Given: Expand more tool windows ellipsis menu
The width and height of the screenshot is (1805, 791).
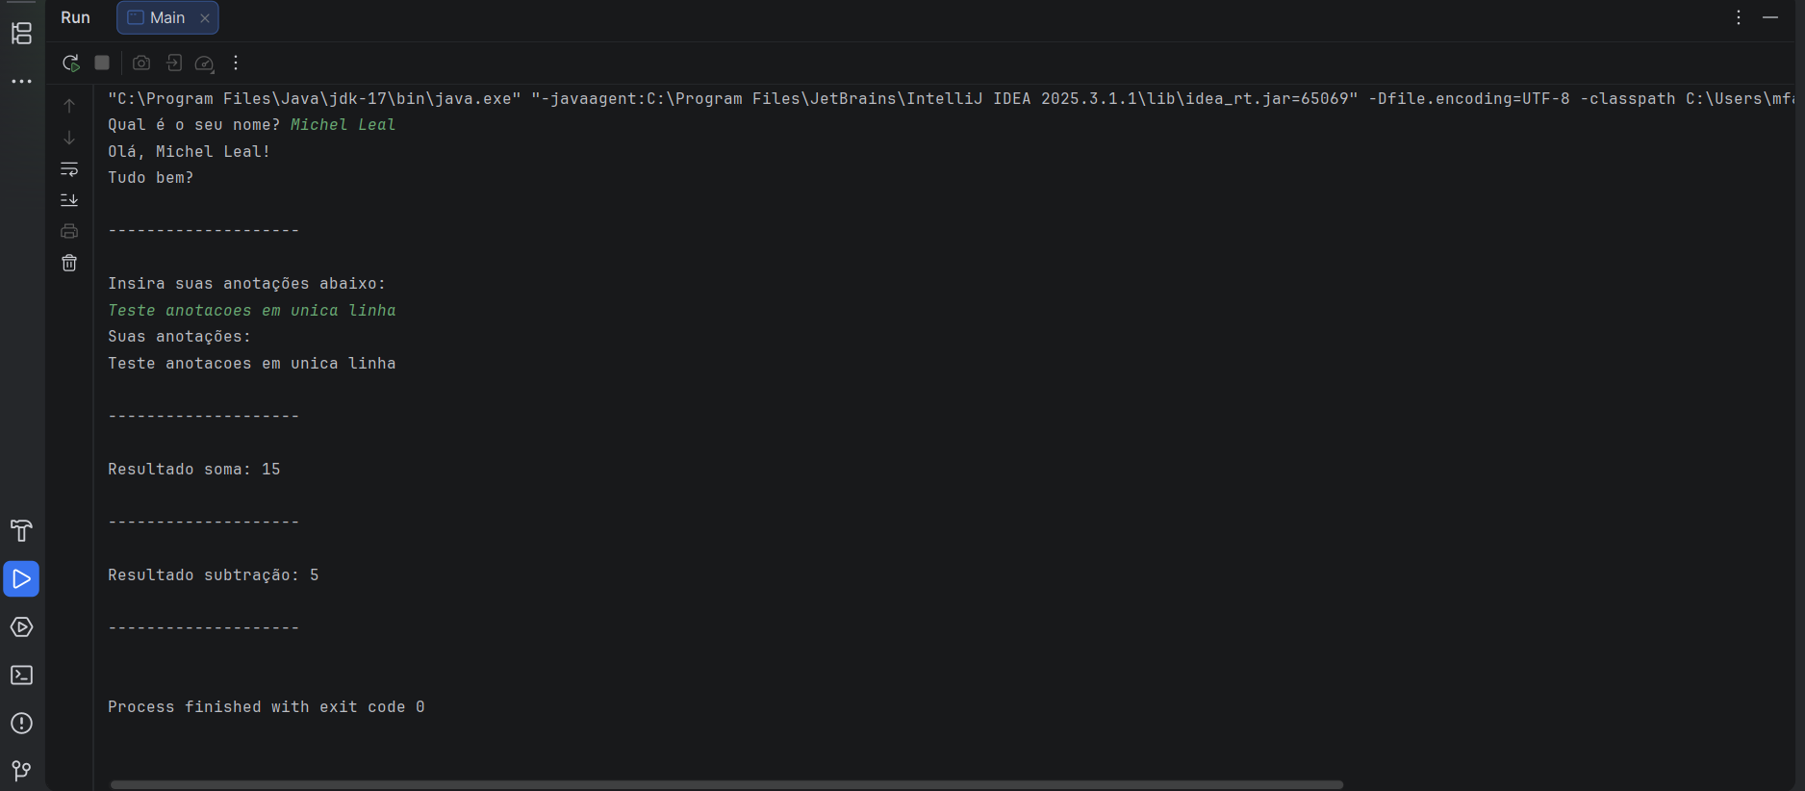Looking at the screenshot, I should point(21,82).
